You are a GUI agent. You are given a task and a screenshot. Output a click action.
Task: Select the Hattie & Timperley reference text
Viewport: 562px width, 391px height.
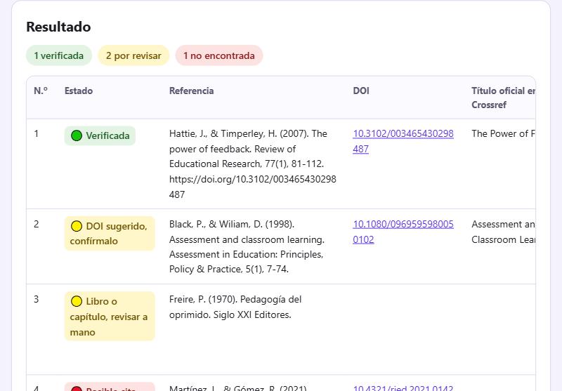253,164
